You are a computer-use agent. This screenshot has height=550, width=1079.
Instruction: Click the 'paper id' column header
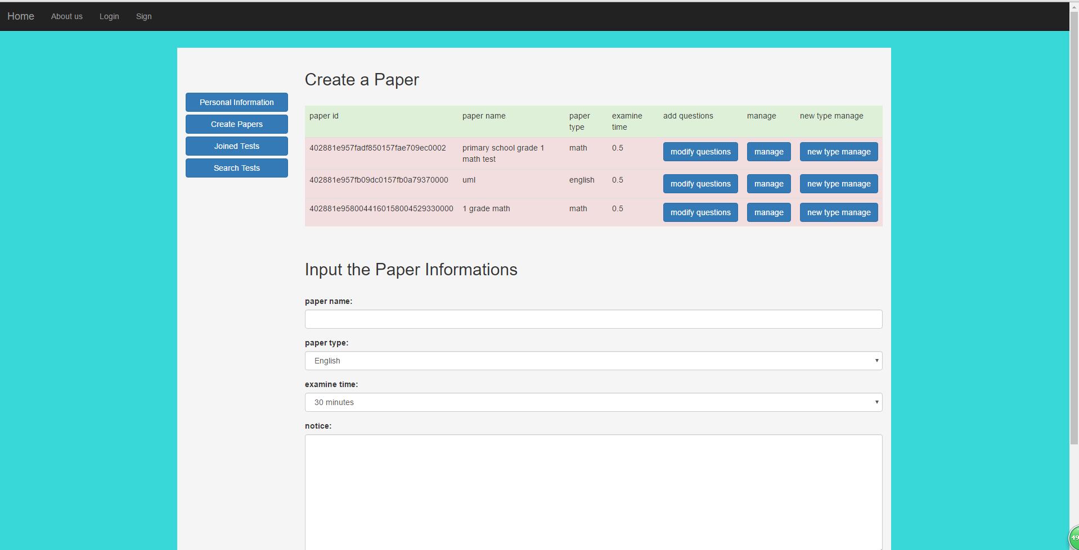(324, 116)
